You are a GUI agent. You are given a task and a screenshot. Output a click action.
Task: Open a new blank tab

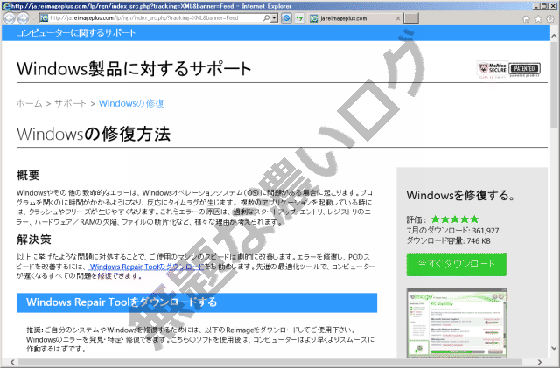pyautogui.click(x=411, y=18)
